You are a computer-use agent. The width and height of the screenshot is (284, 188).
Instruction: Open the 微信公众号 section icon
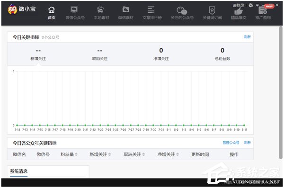coord(74,9)
